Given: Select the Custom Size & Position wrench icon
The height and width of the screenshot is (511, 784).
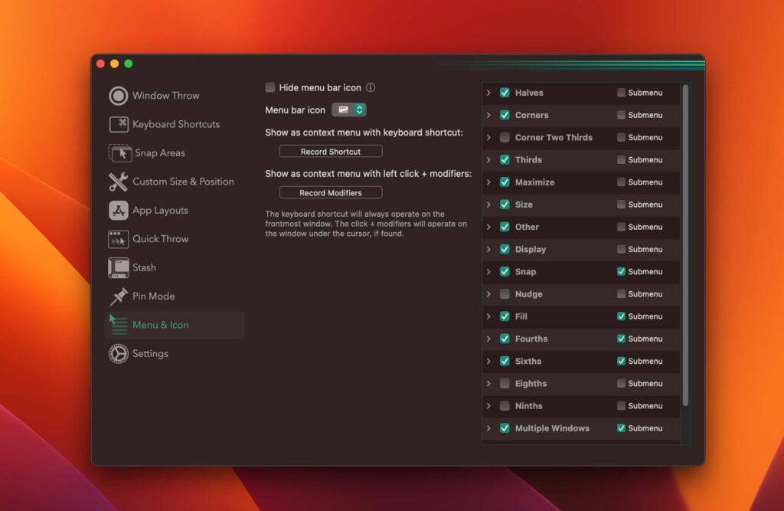Looking at the screenshot, I should tap(119, 182).
